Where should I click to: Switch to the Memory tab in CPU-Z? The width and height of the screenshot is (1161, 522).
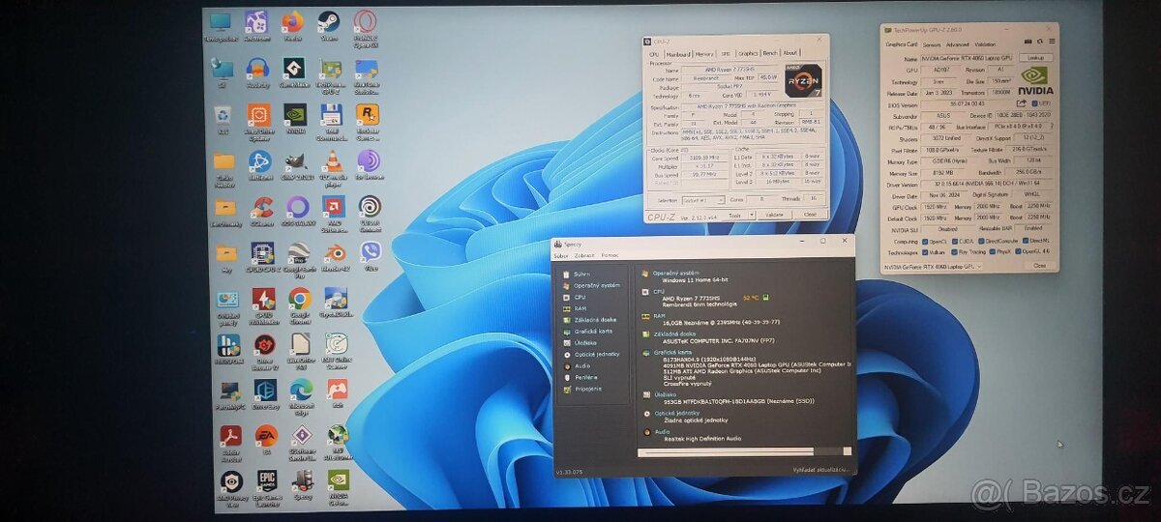(704, 54)
